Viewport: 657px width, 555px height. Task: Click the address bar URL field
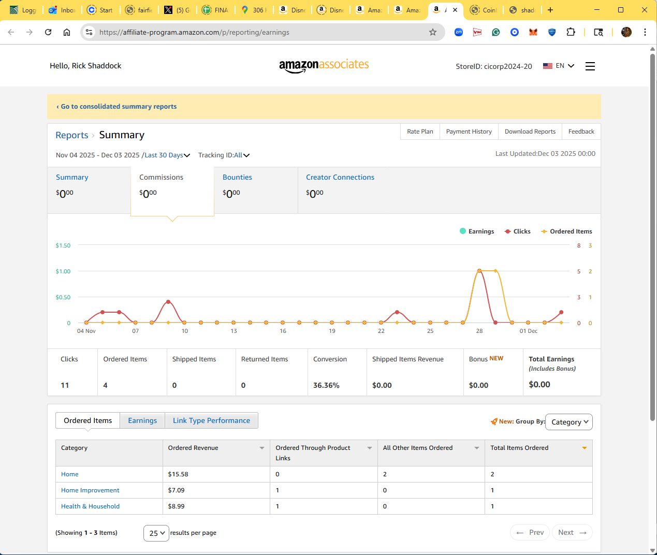click(259, 32)
